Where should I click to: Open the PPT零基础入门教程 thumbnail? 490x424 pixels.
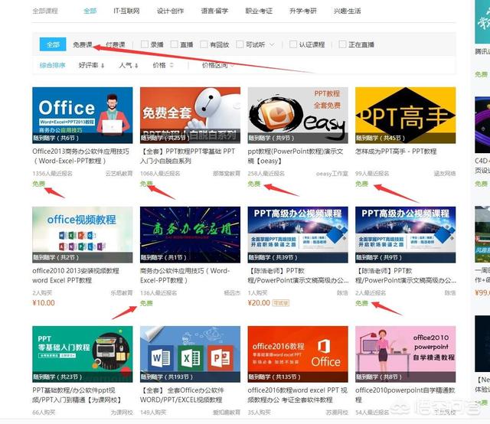coord(83,354)
